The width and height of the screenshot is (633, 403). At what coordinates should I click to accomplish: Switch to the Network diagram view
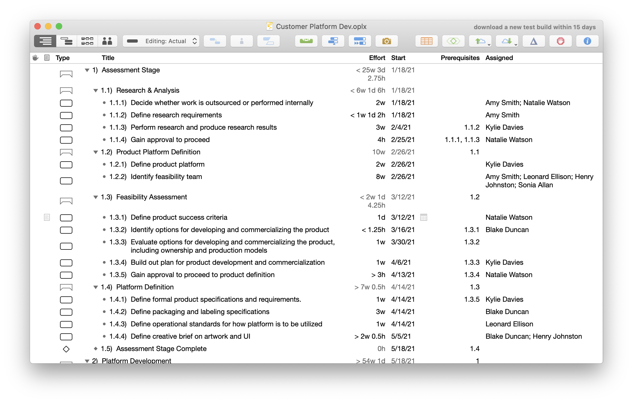coord(87,41)
